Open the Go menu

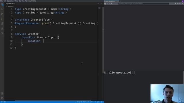pos(20,1)
